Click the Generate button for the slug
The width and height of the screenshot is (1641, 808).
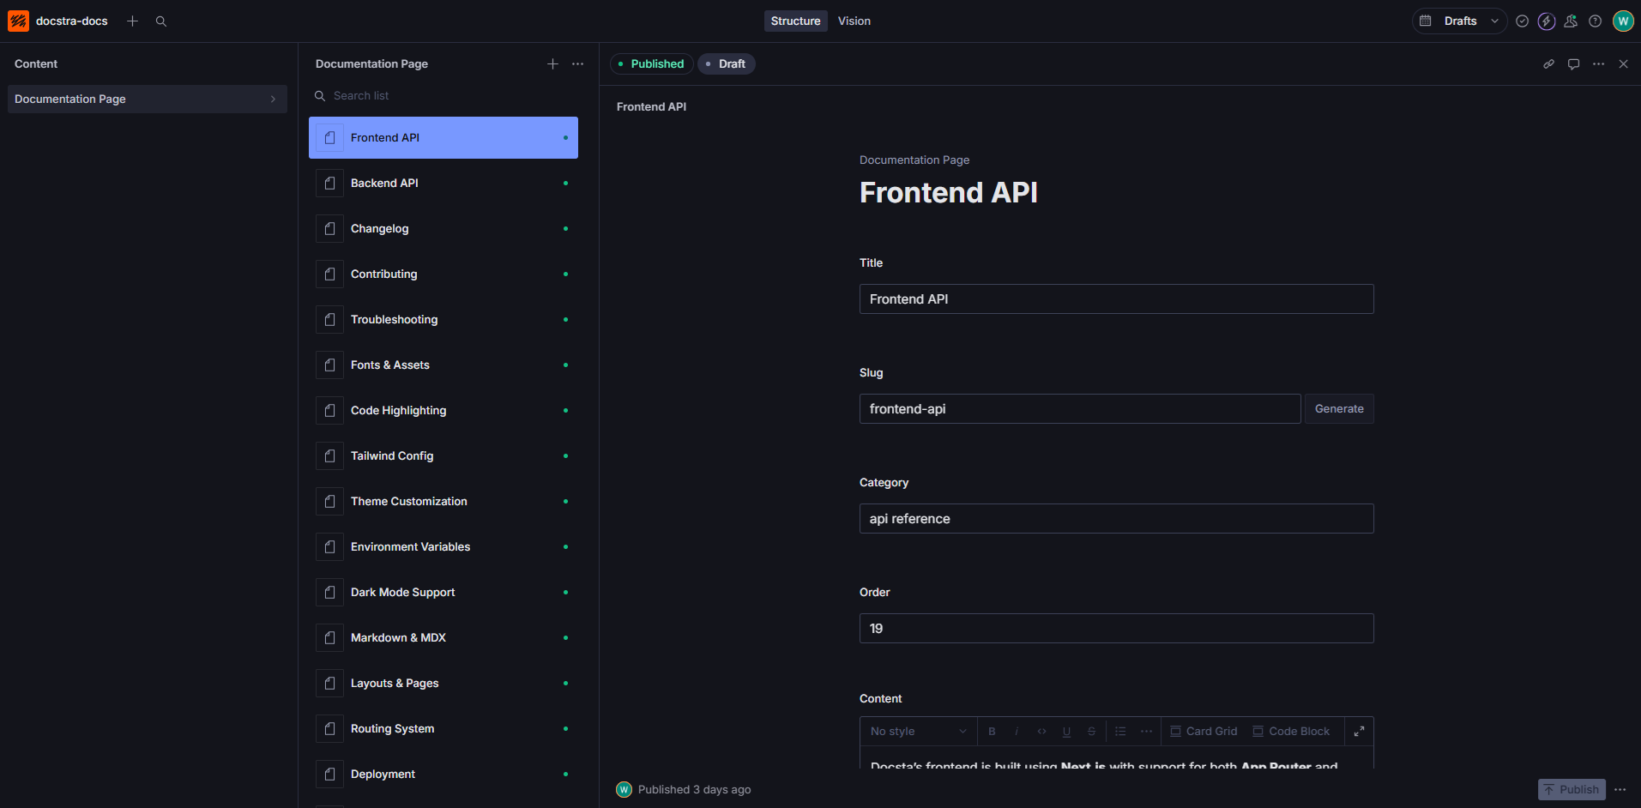1338,408
